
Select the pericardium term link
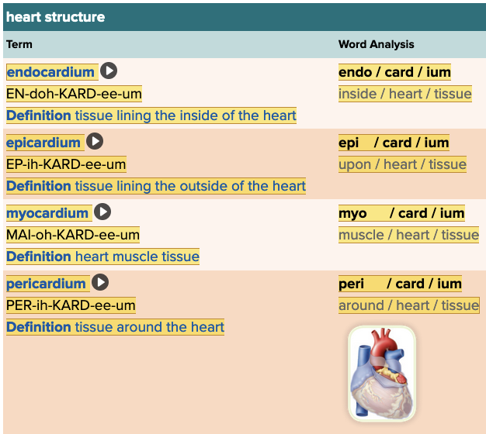46,284
